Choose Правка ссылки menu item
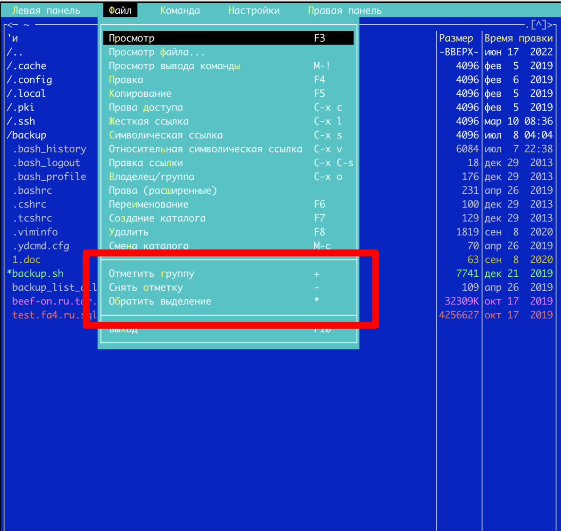 [x=228, y=163]
